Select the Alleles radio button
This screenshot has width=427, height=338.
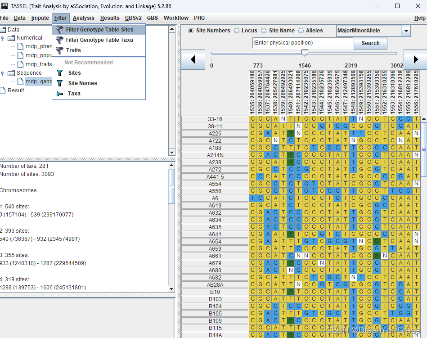tap(301, 31)
